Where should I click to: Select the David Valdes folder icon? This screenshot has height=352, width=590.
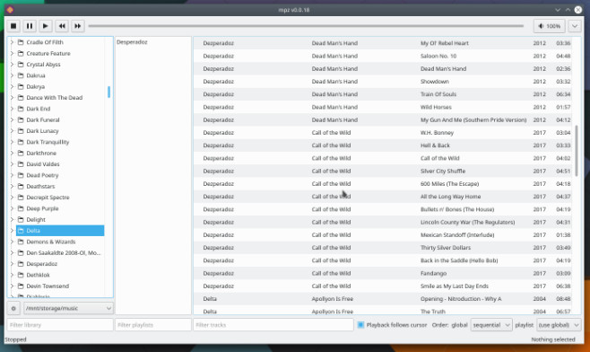(22, 164)
